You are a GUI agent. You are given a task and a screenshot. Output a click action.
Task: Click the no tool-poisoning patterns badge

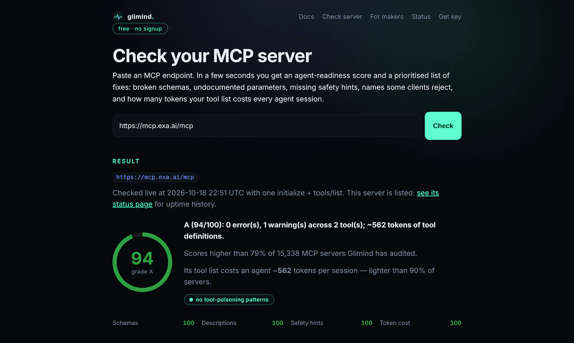click(229, 300)
